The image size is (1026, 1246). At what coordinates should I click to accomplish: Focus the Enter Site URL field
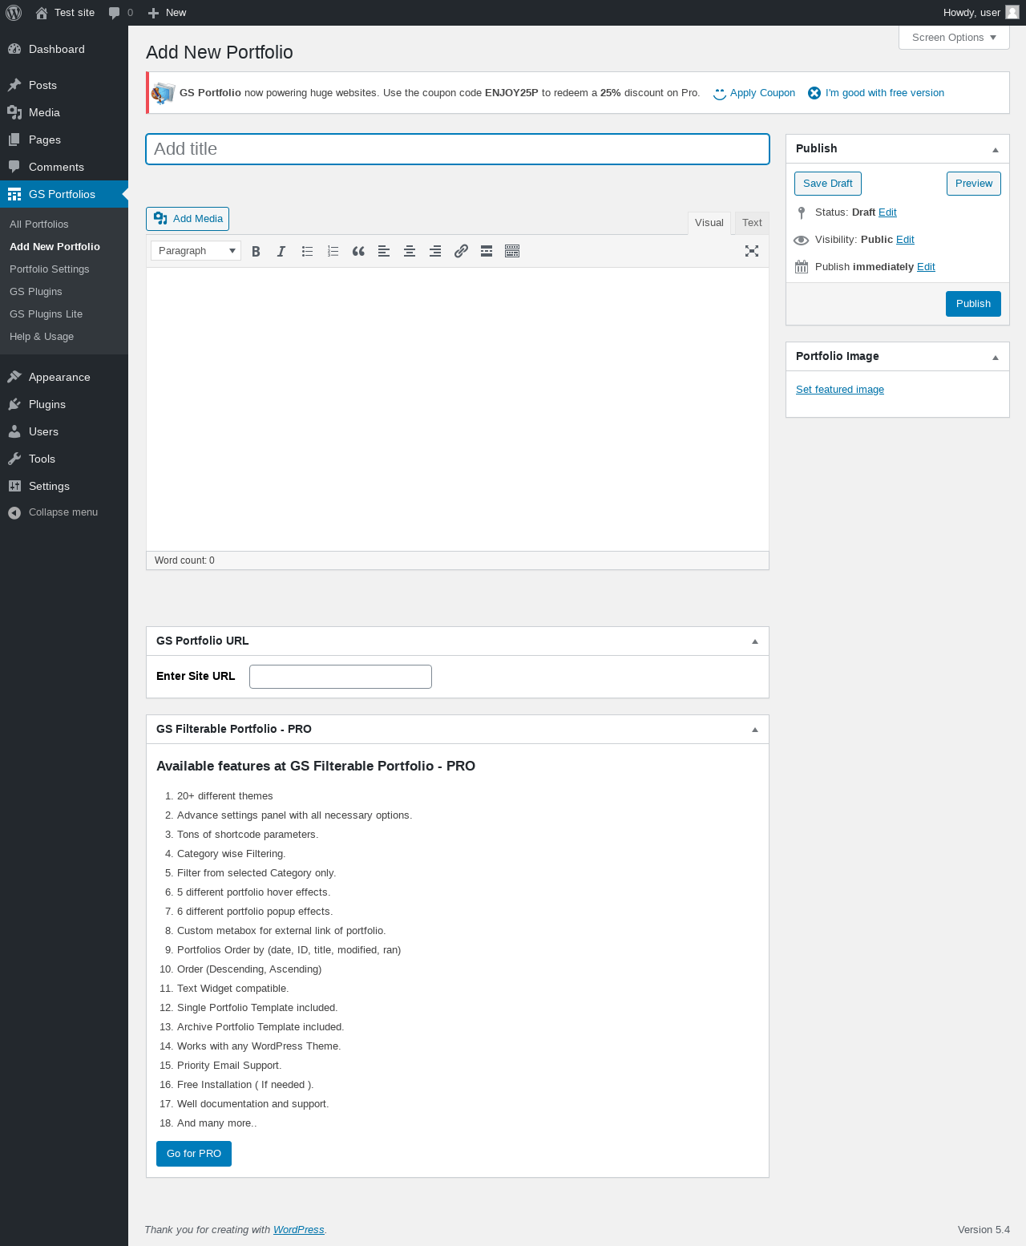pos(341,677)
